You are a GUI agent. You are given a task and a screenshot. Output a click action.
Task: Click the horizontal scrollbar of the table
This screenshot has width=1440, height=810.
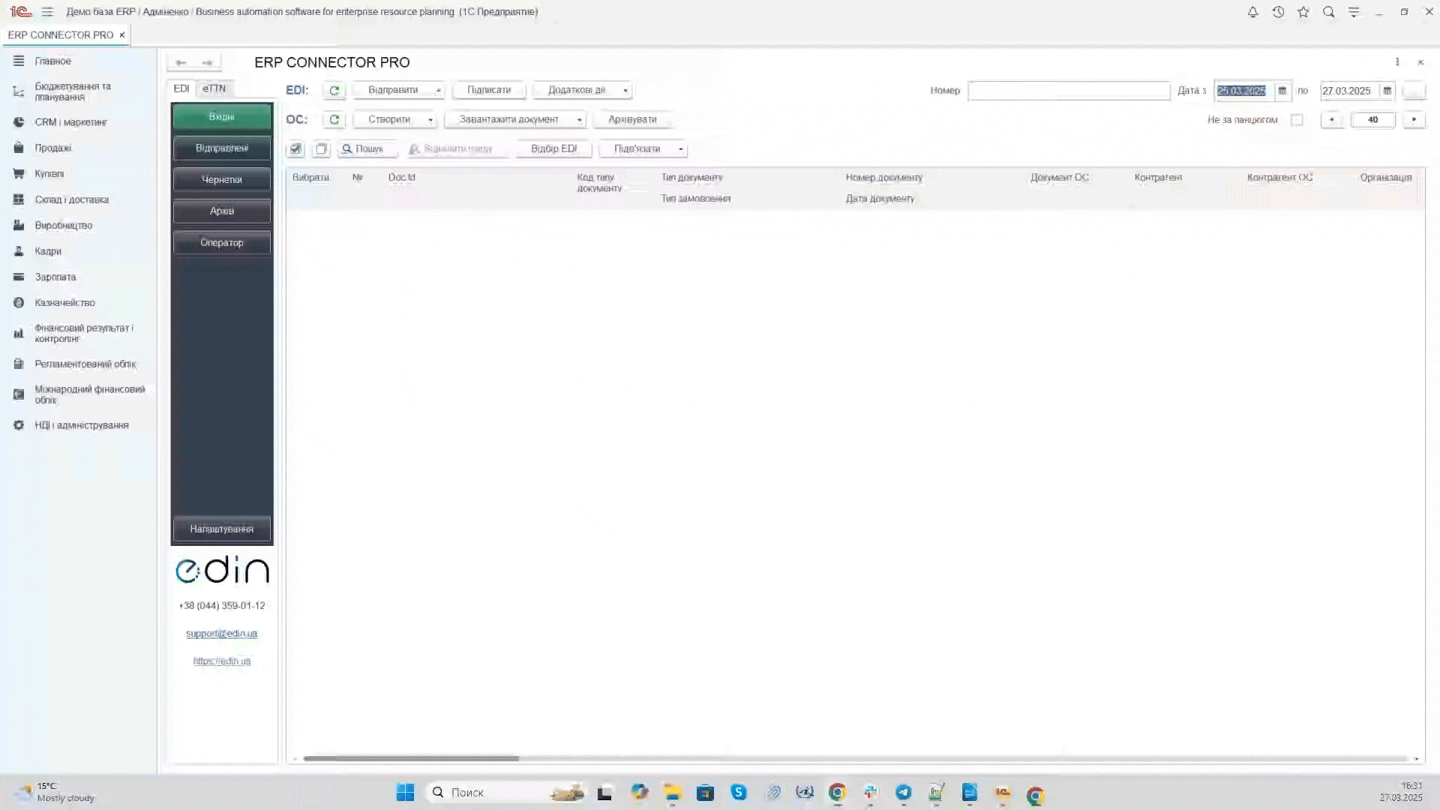[411, 758]
